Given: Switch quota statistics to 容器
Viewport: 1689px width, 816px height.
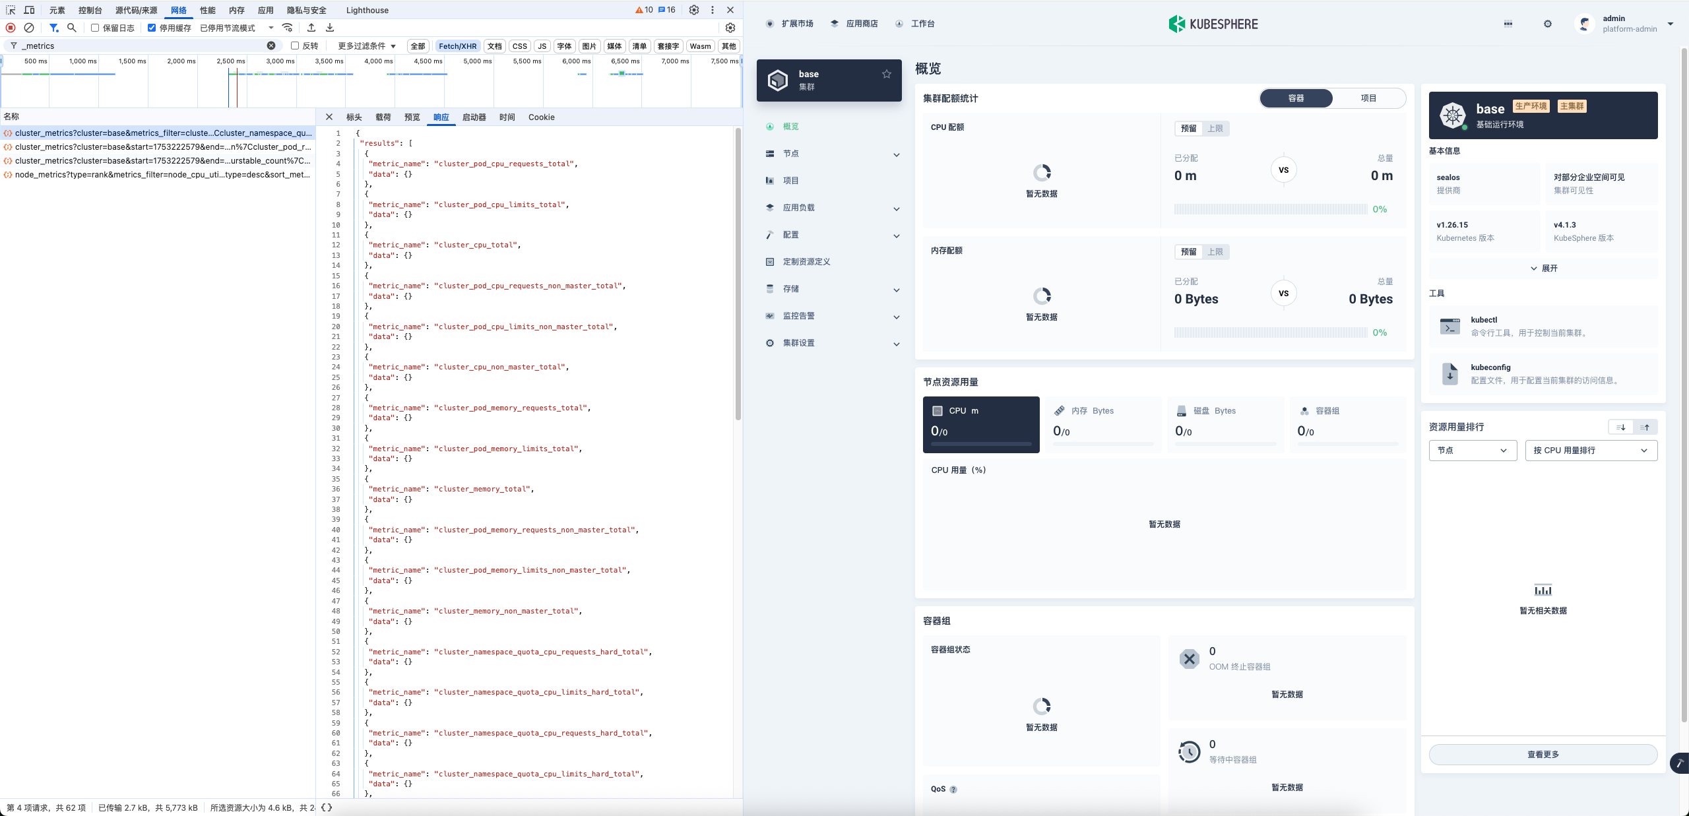Looking at the screenshot, I should coord(1296,98).
